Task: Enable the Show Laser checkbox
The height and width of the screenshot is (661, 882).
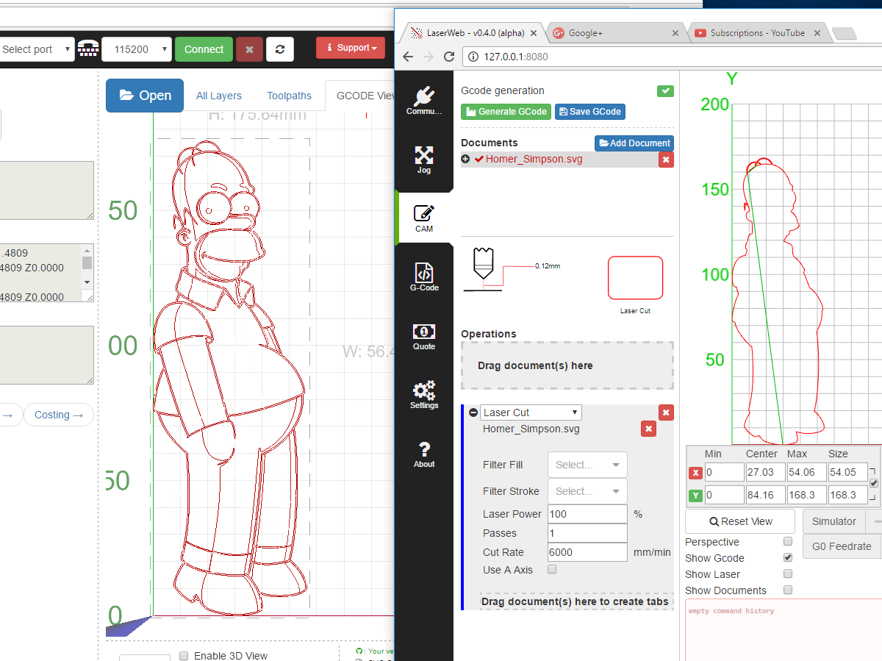Action: click(x=788, y=574)
